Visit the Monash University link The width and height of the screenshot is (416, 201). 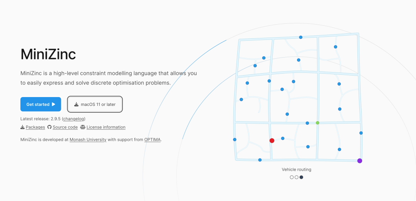coord(88,140)
